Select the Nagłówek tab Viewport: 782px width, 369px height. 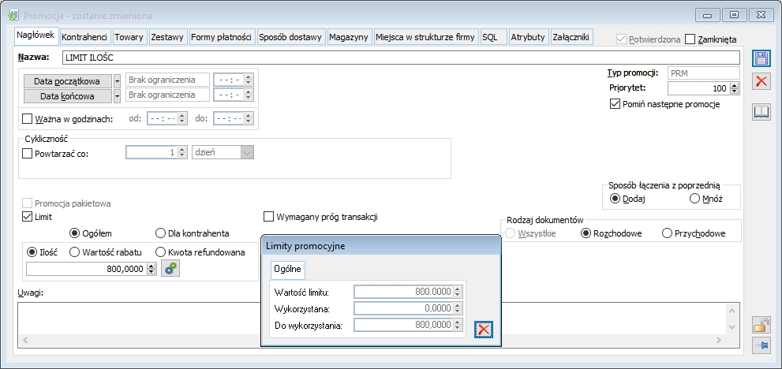tap(36, 35)
